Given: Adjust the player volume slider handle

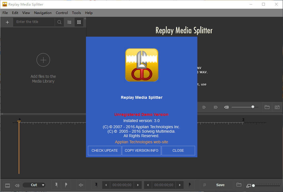Looking at the screenshot, I should [253, 107].
